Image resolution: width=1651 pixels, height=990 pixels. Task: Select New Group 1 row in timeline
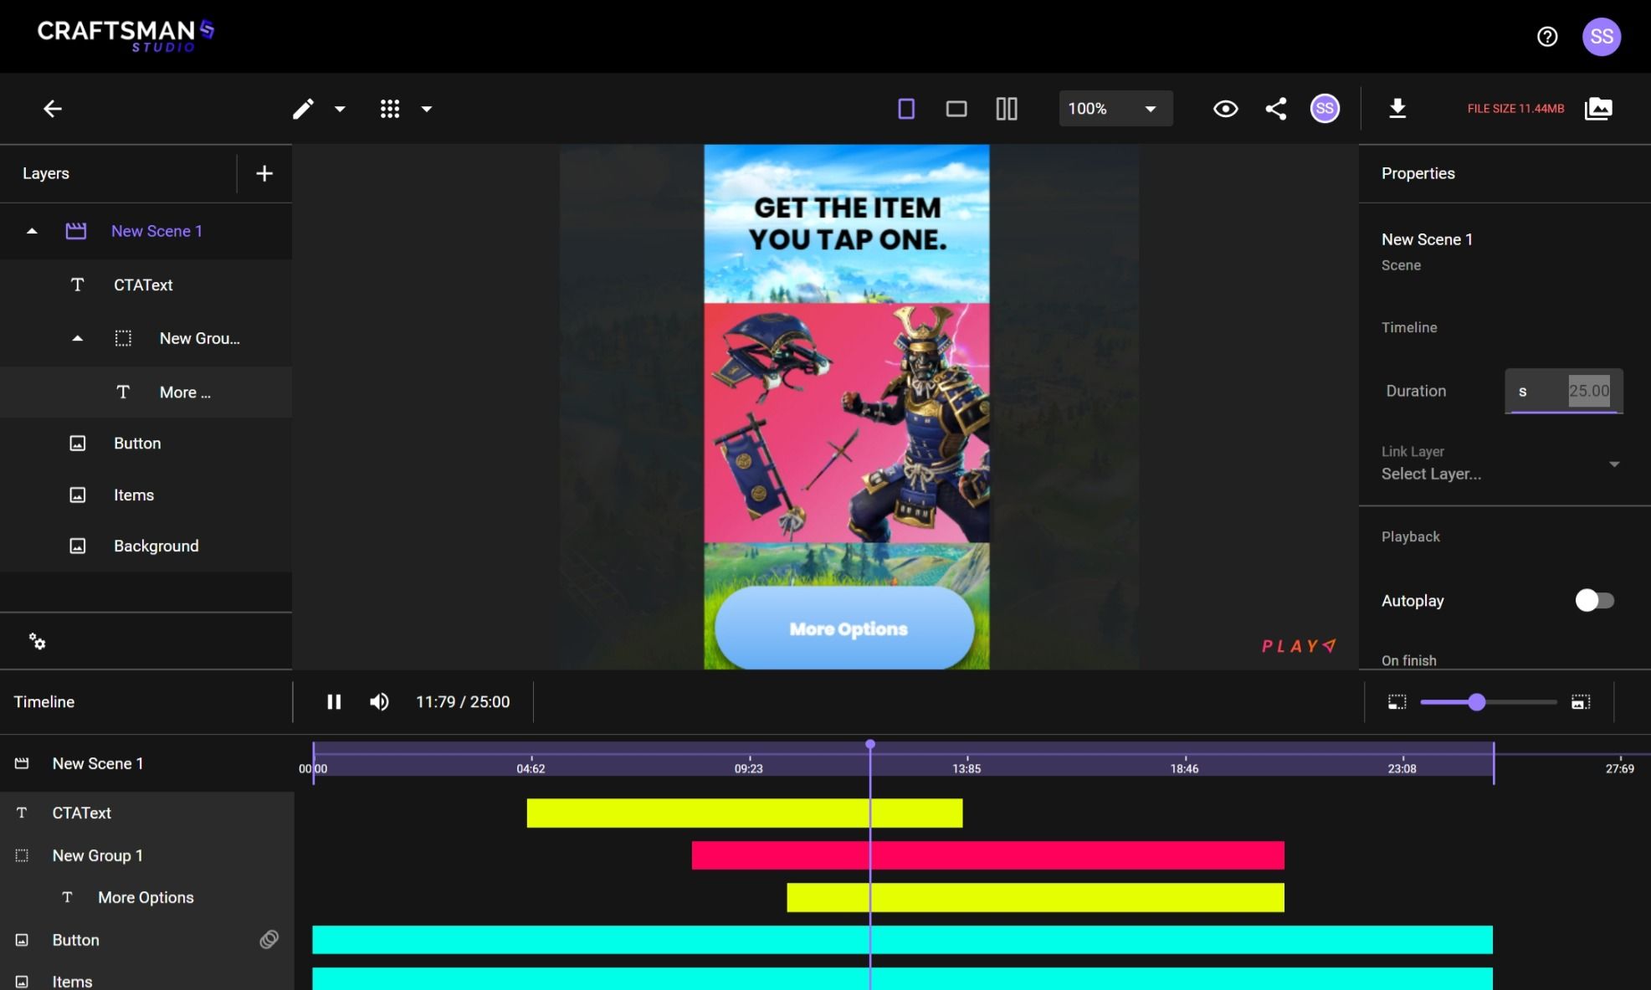[146, 855]
